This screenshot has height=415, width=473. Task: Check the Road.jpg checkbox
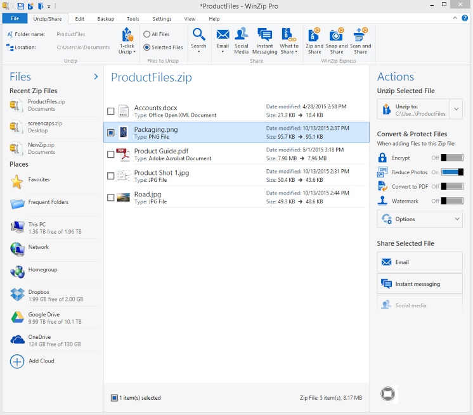coord(111,198)
